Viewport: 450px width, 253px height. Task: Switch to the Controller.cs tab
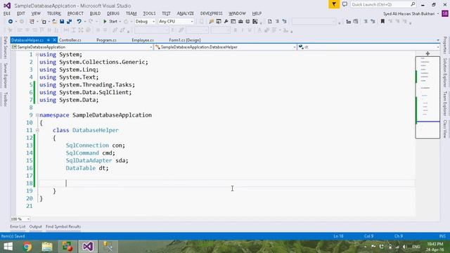(70, 40)
